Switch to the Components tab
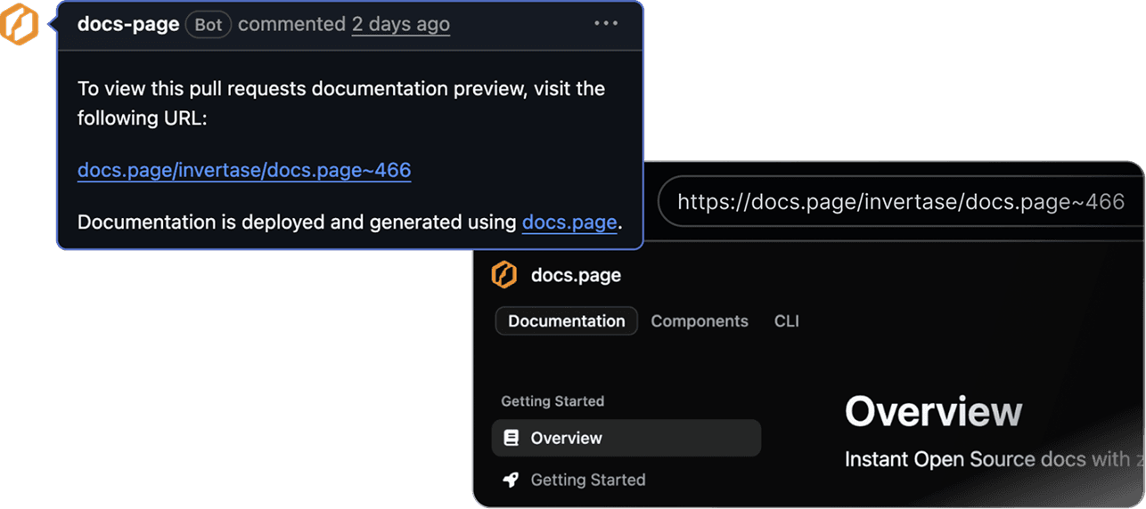The height and width of the screenshot is (509, 1146). coord(700,321)
